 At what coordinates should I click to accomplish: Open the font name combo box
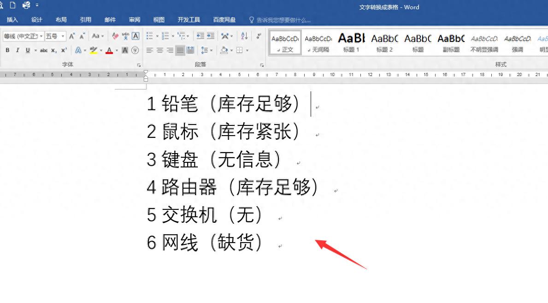click(x=23, y=36)
